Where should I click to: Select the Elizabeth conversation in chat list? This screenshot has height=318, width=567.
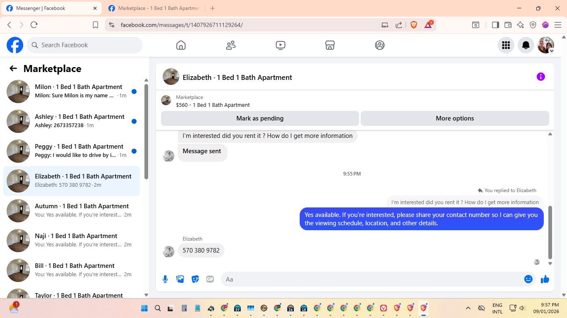click(71, 181)
